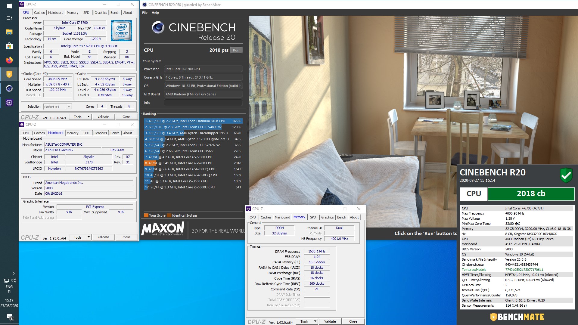Click the Identical System legend swatch
Screen dimensions: 578x325
click(x=169, y=215)
